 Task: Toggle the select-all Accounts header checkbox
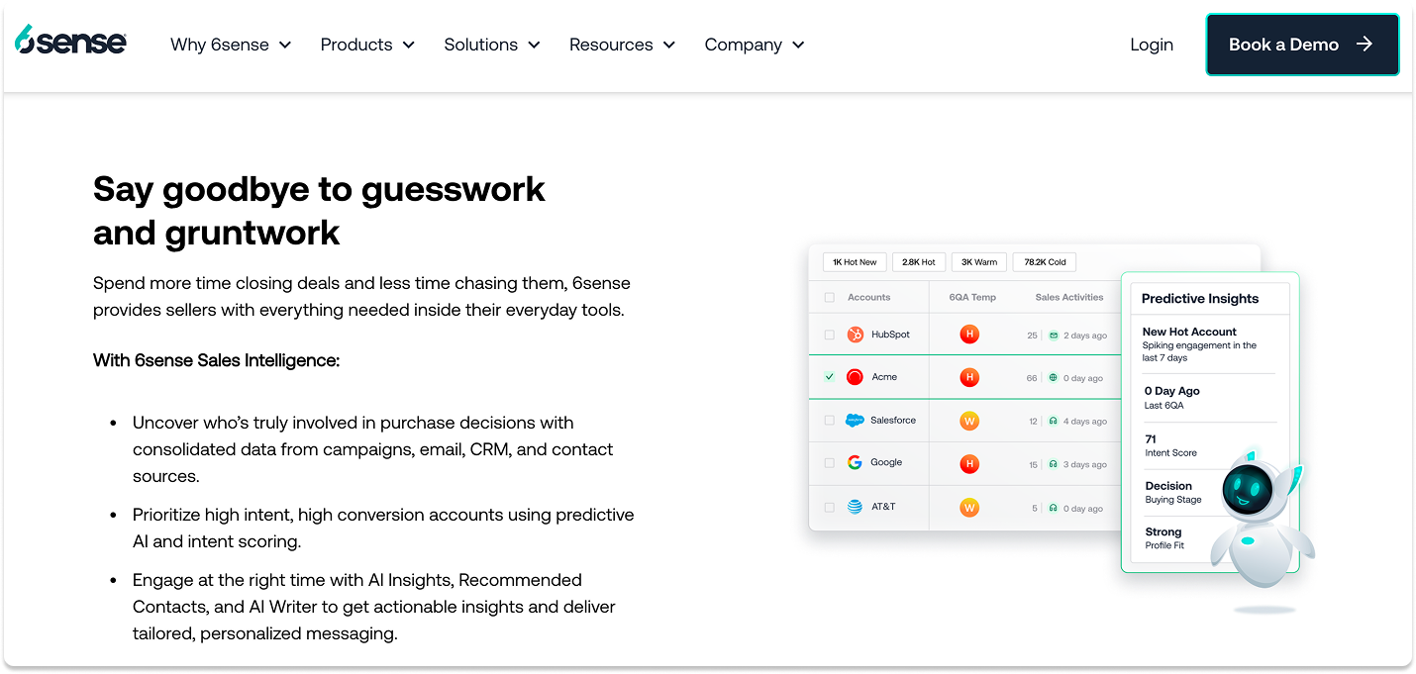tap(830, 297)
